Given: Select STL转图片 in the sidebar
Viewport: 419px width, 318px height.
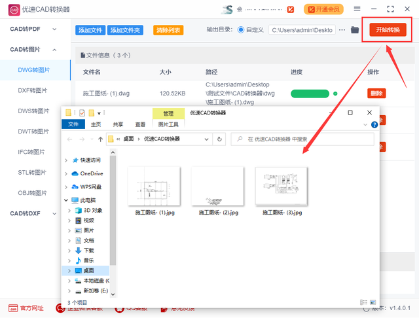Looking at the screenshot, I should coord(32,173).
